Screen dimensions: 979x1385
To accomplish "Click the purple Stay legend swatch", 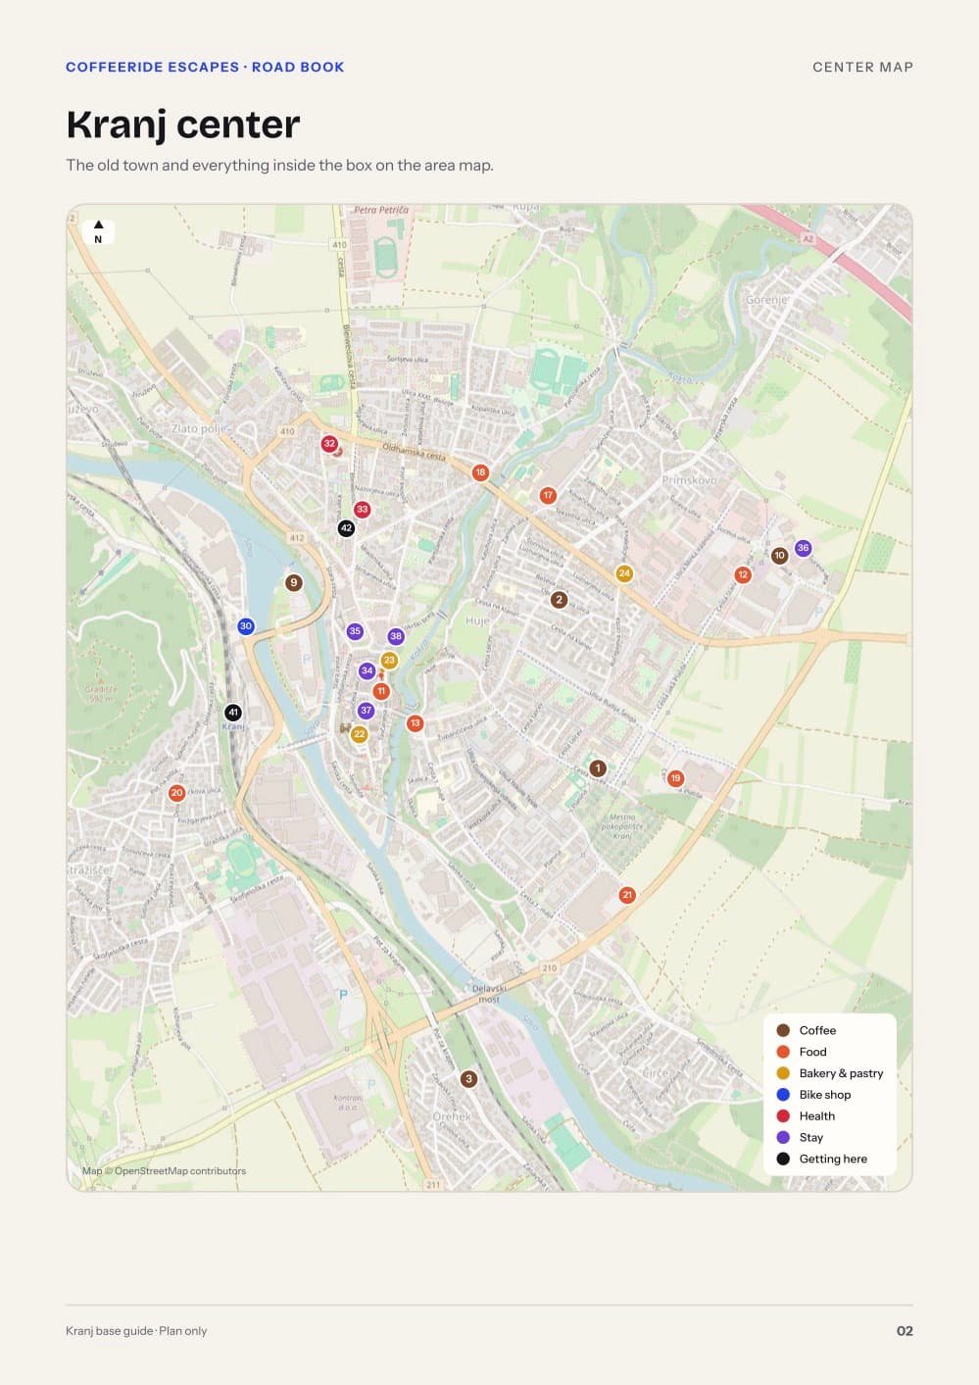I will 783,1137.
